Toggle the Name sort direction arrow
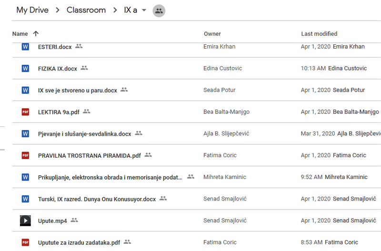The width and height of the screenshot is (381, 251). point(36,34)
